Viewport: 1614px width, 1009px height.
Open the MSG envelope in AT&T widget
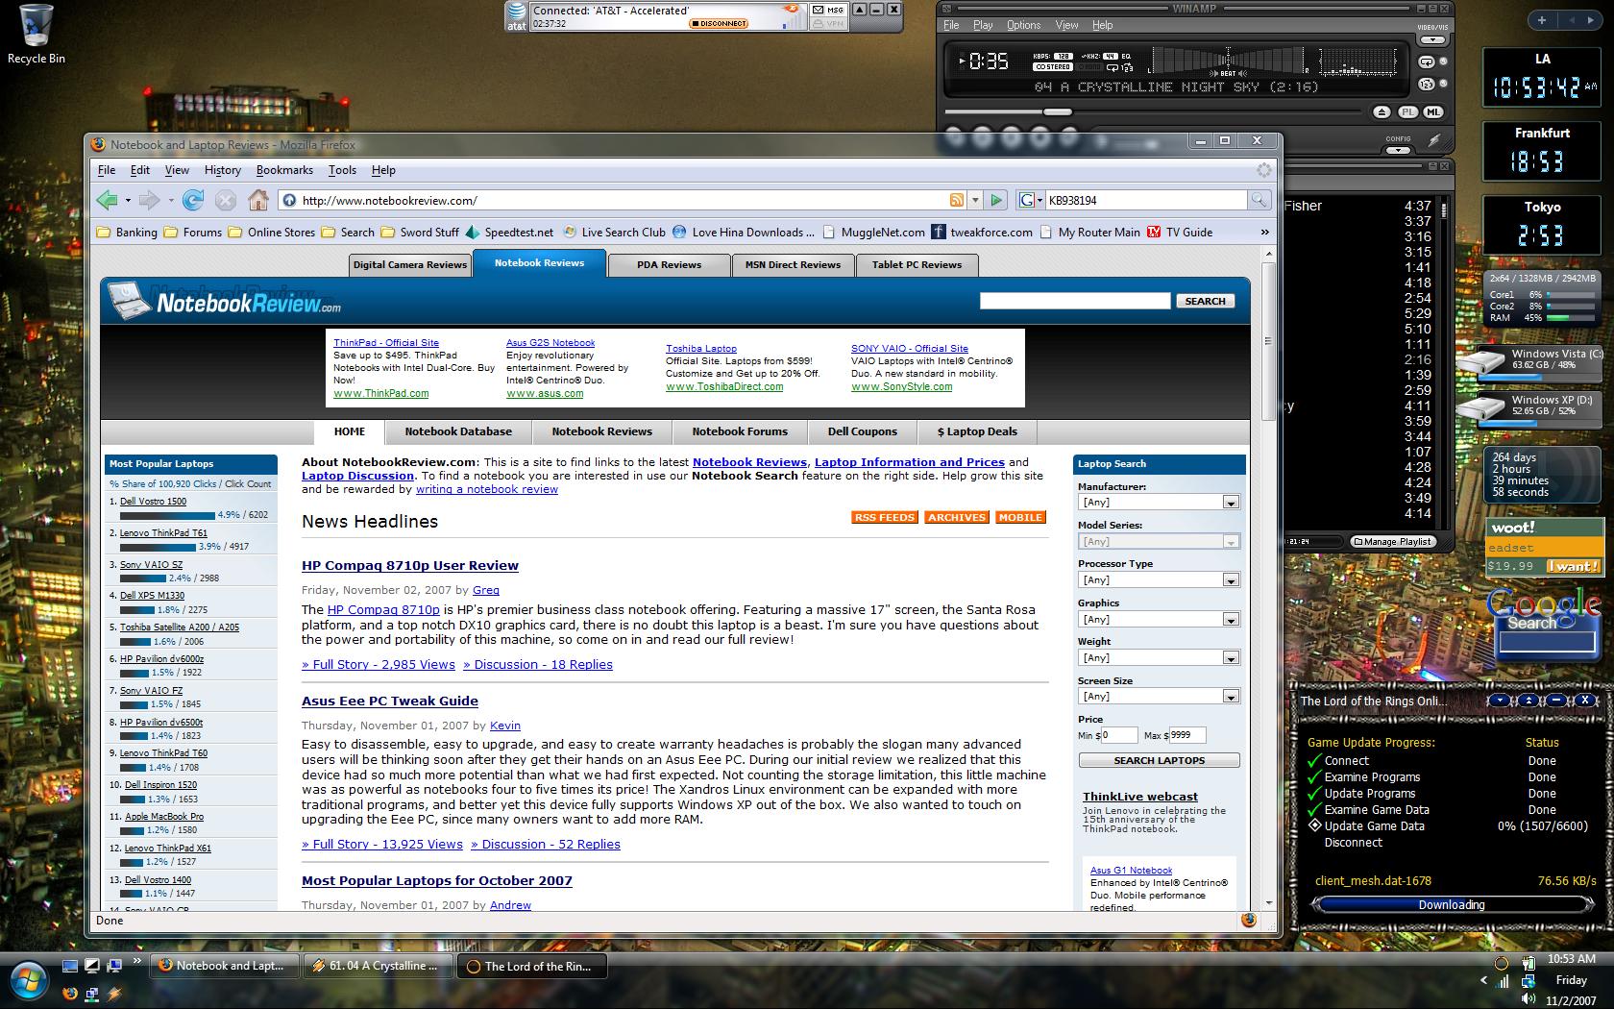828,10
